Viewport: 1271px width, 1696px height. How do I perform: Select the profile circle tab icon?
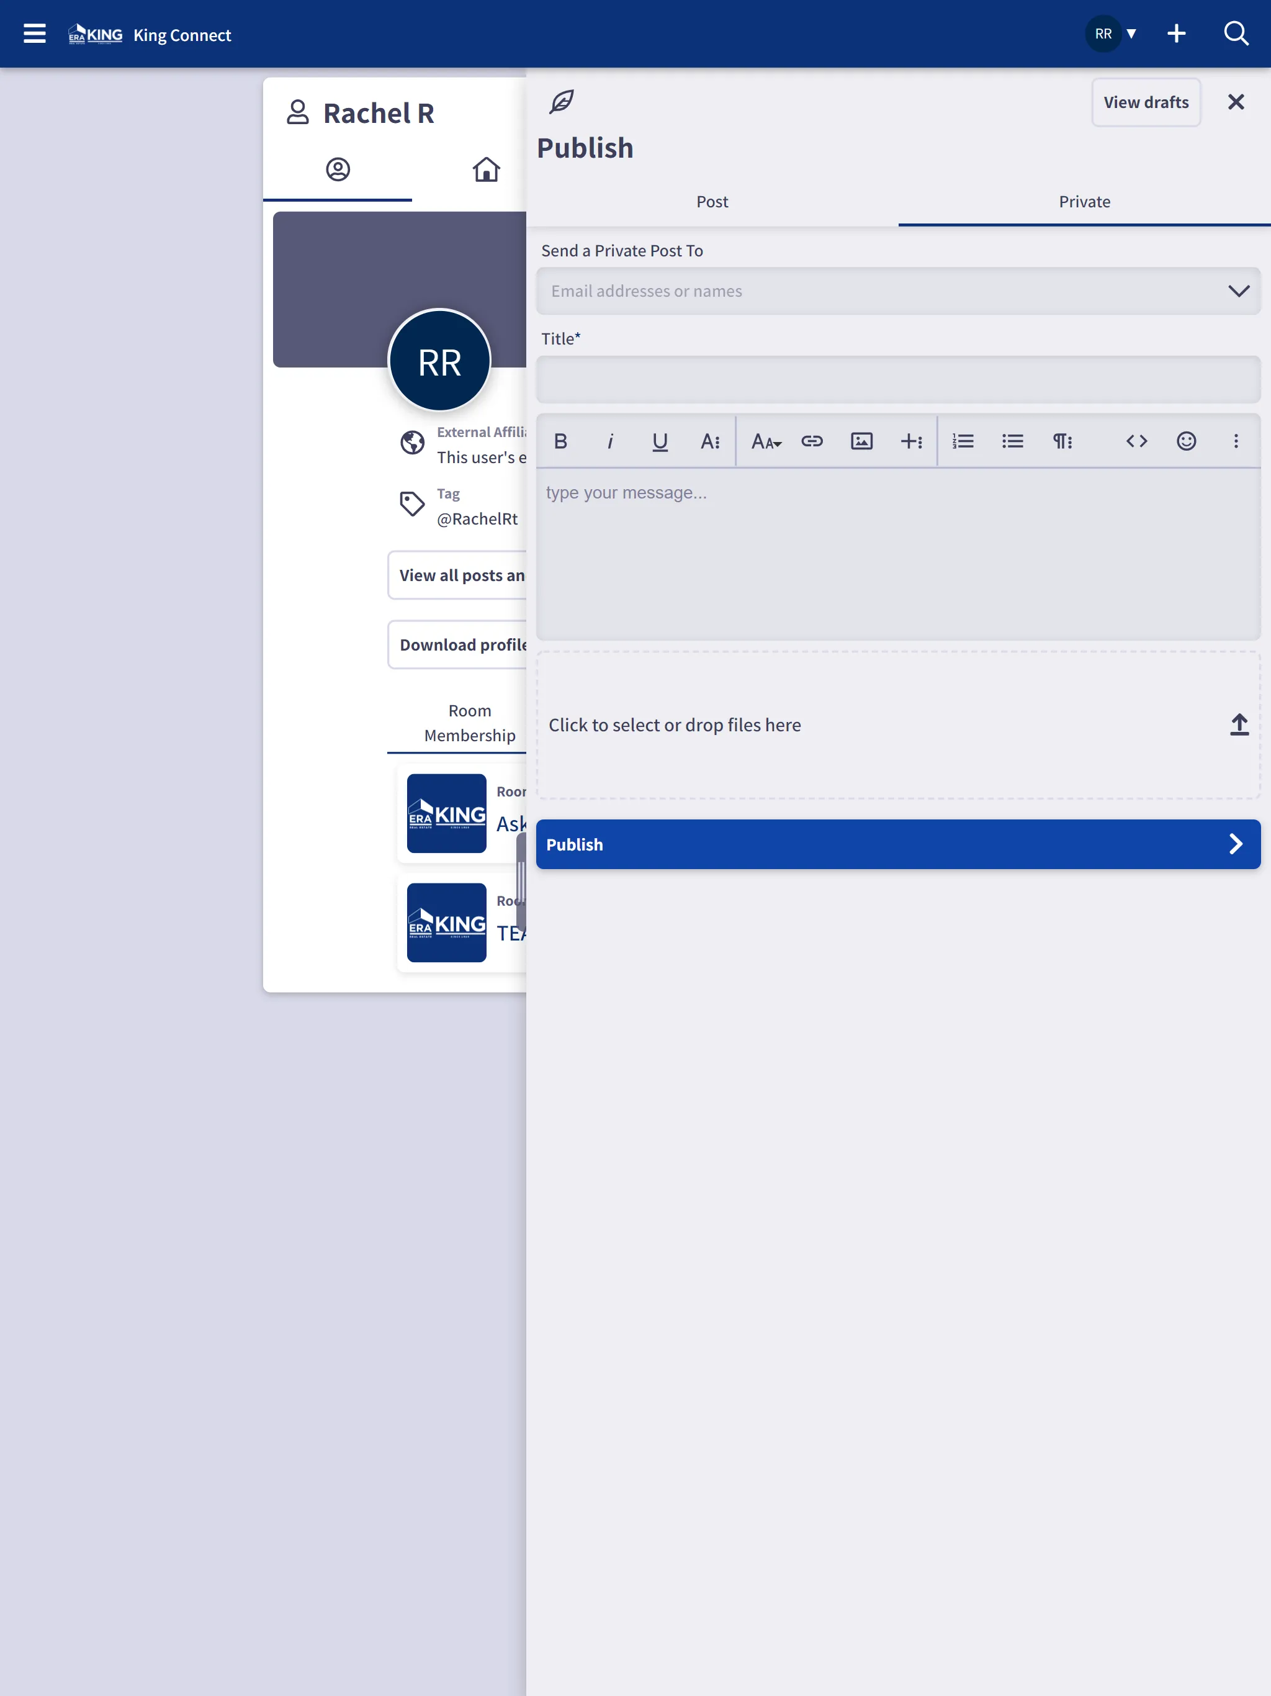click(337, 169)
